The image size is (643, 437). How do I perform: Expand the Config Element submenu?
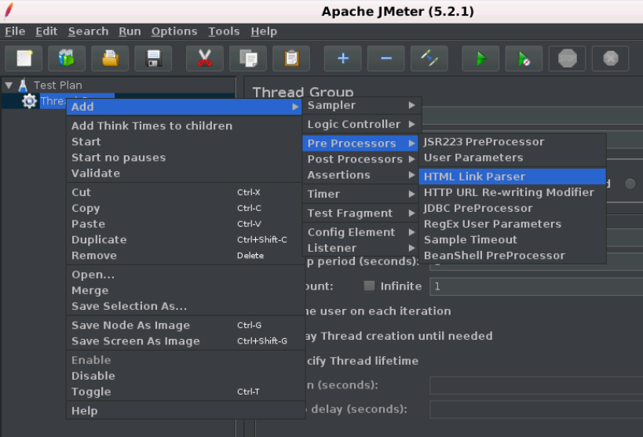pos(362,232)
